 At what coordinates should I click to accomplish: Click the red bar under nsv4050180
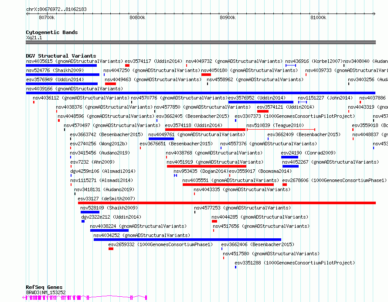(206, 75)
